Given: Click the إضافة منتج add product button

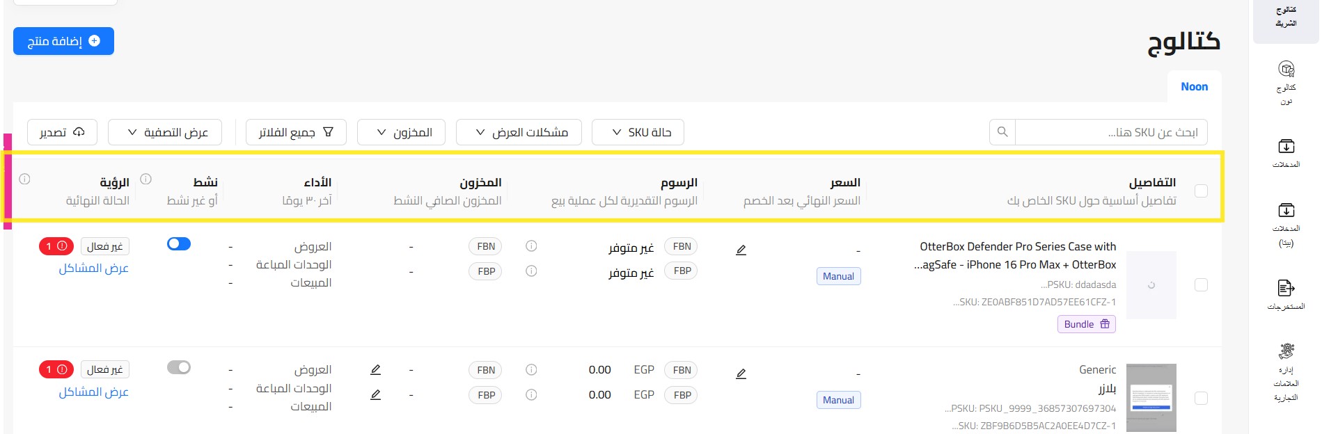Looking at the screenshot, I should click(x=63, y=41).
